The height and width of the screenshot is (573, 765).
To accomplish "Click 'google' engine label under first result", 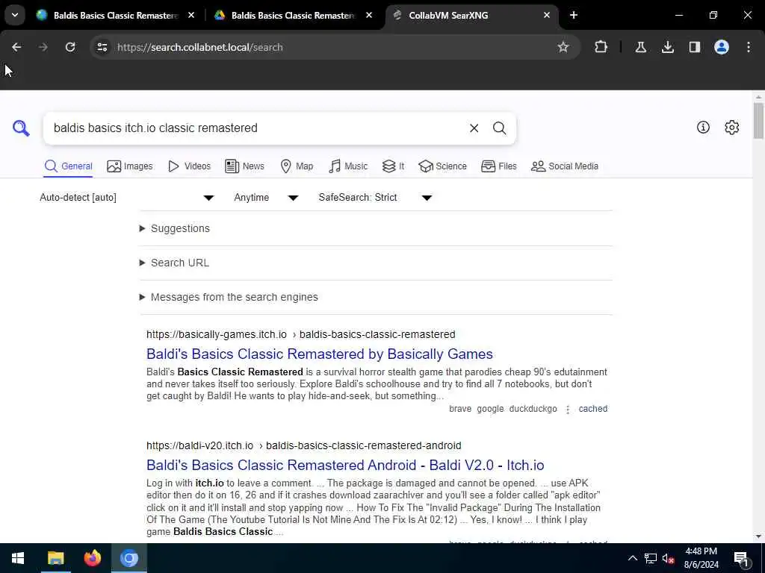I will (490, 409).
